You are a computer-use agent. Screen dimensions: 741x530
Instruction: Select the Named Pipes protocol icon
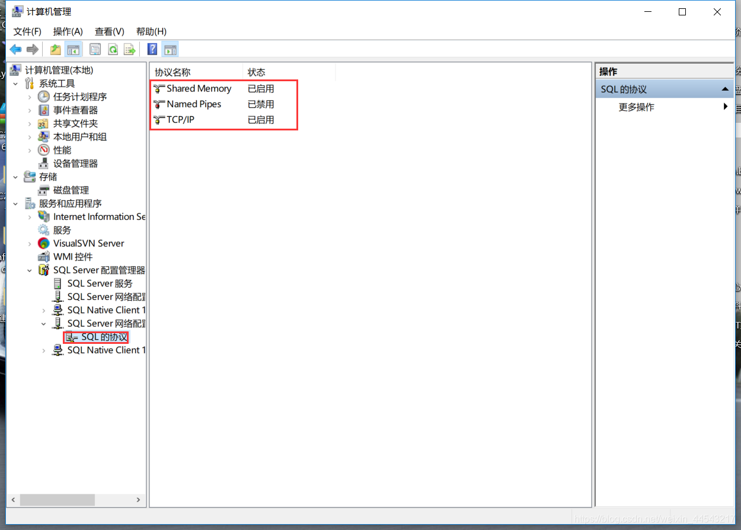(159, 104)
